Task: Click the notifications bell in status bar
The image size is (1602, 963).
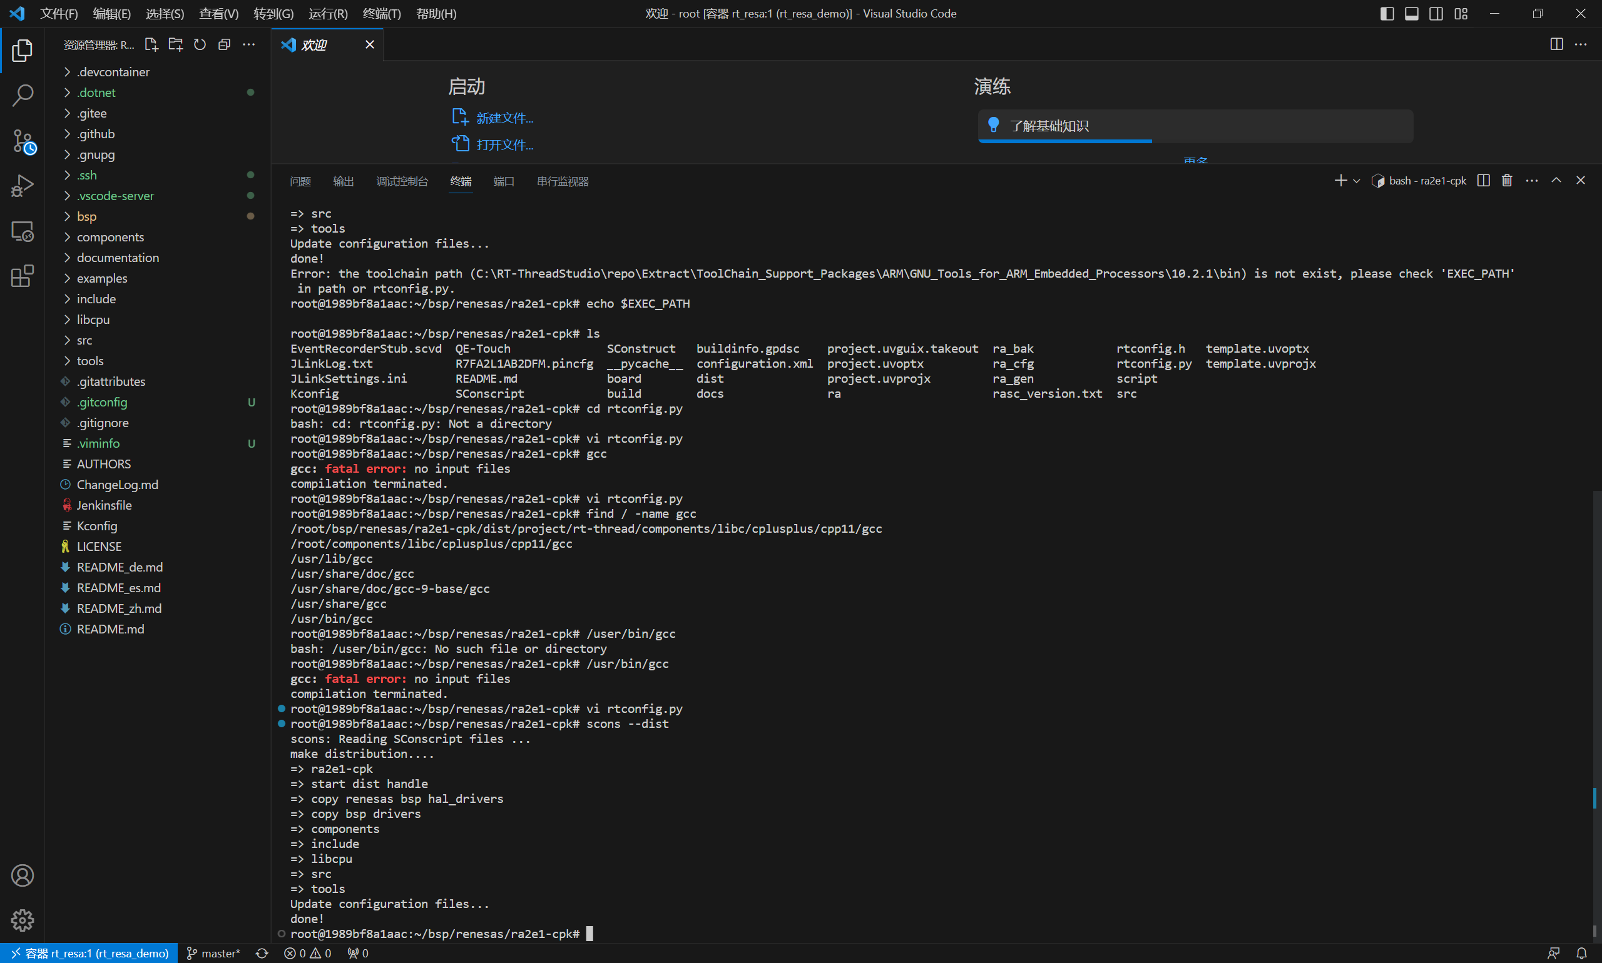Action: pos(1582,953)
